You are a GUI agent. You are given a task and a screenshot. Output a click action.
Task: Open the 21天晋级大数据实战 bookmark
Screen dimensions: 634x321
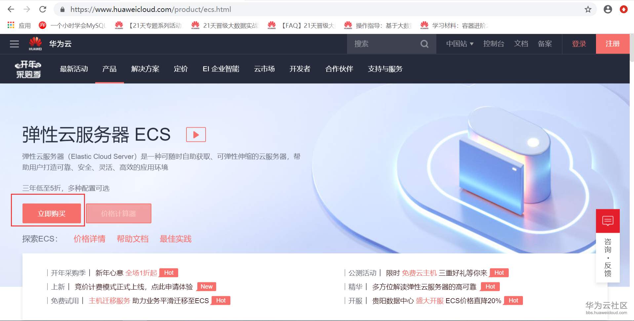[225, 25]
